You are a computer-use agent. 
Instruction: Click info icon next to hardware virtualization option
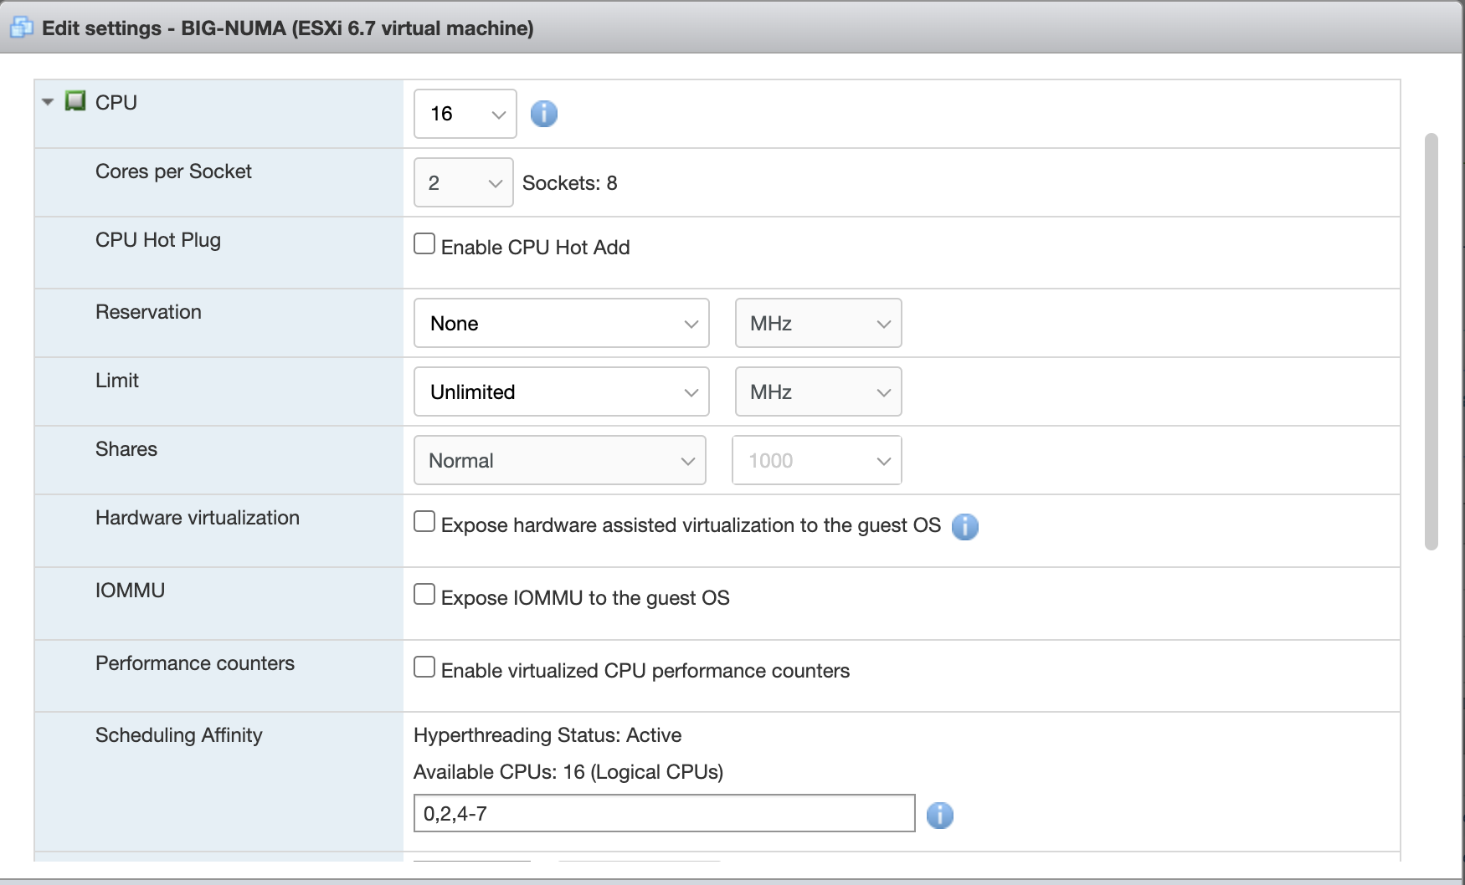pos(964,526)
